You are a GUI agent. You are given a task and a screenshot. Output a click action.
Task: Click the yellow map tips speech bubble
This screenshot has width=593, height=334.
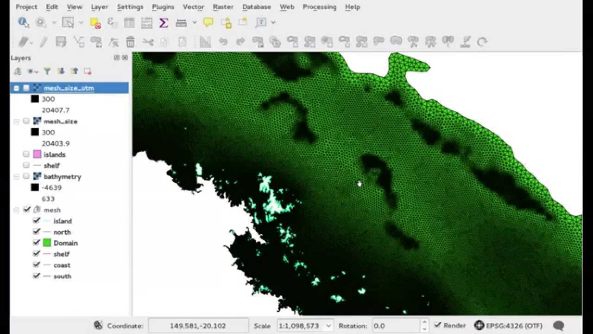click(208, 22)
